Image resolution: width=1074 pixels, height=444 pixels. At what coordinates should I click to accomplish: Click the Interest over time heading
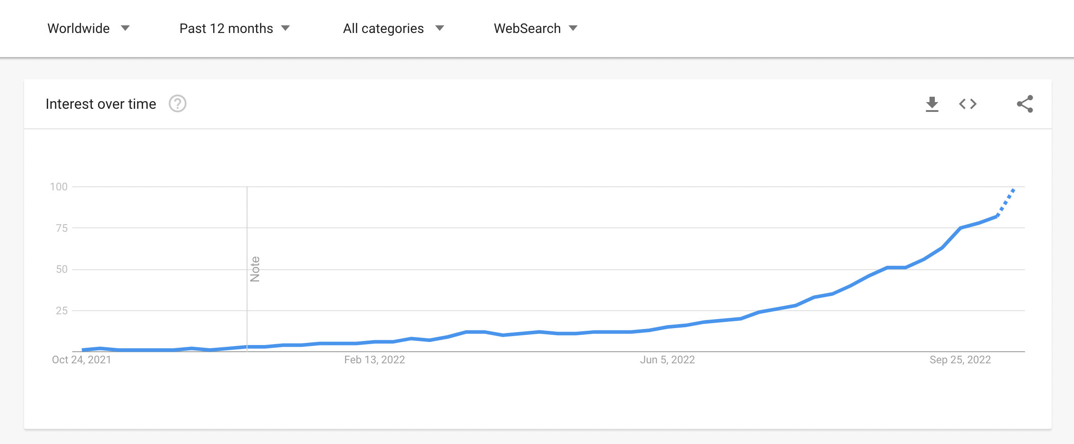(x=101, y=104)
